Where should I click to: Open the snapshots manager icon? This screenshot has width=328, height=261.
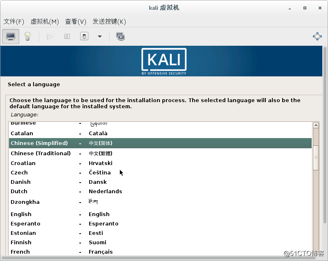[x=121, y=37]
